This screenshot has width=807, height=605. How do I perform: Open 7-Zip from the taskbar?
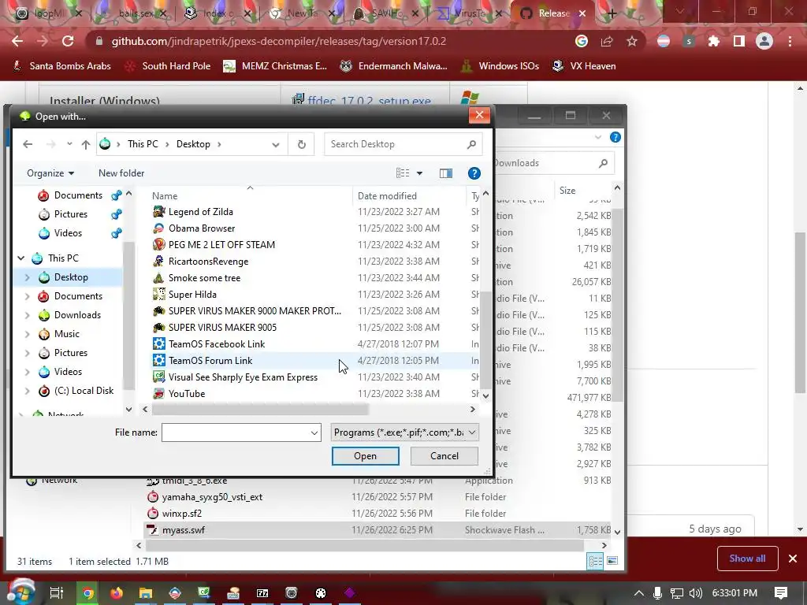click(x=262, y=593)
